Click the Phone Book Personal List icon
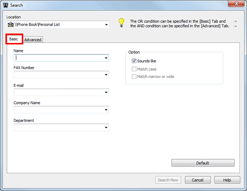This screenshot has height=191, width=247. point(10,25)
